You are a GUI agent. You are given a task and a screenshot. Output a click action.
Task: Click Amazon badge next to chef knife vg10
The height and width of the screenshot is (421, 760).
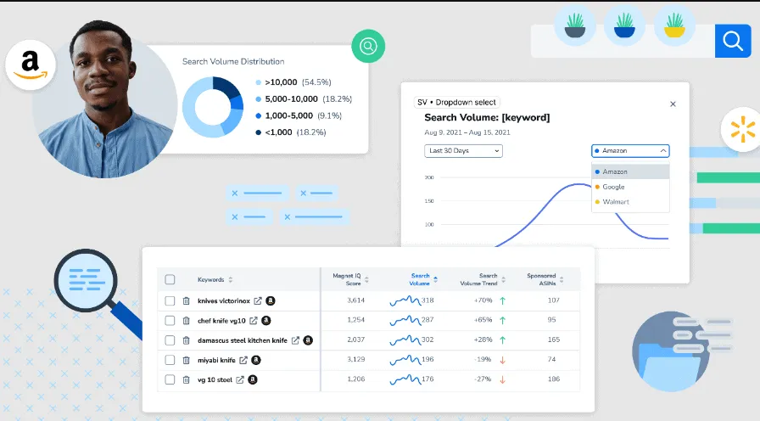click(266, 321)
